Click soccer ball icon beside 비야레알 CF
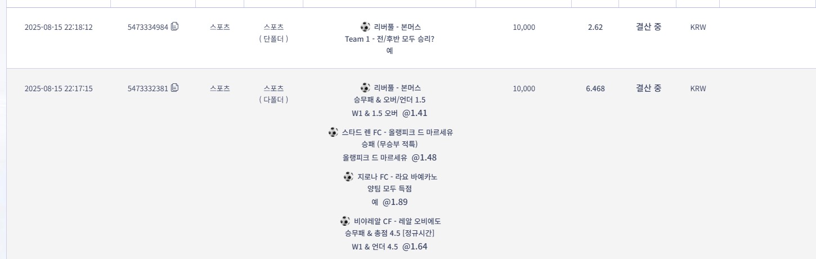 tap(345, 221)
